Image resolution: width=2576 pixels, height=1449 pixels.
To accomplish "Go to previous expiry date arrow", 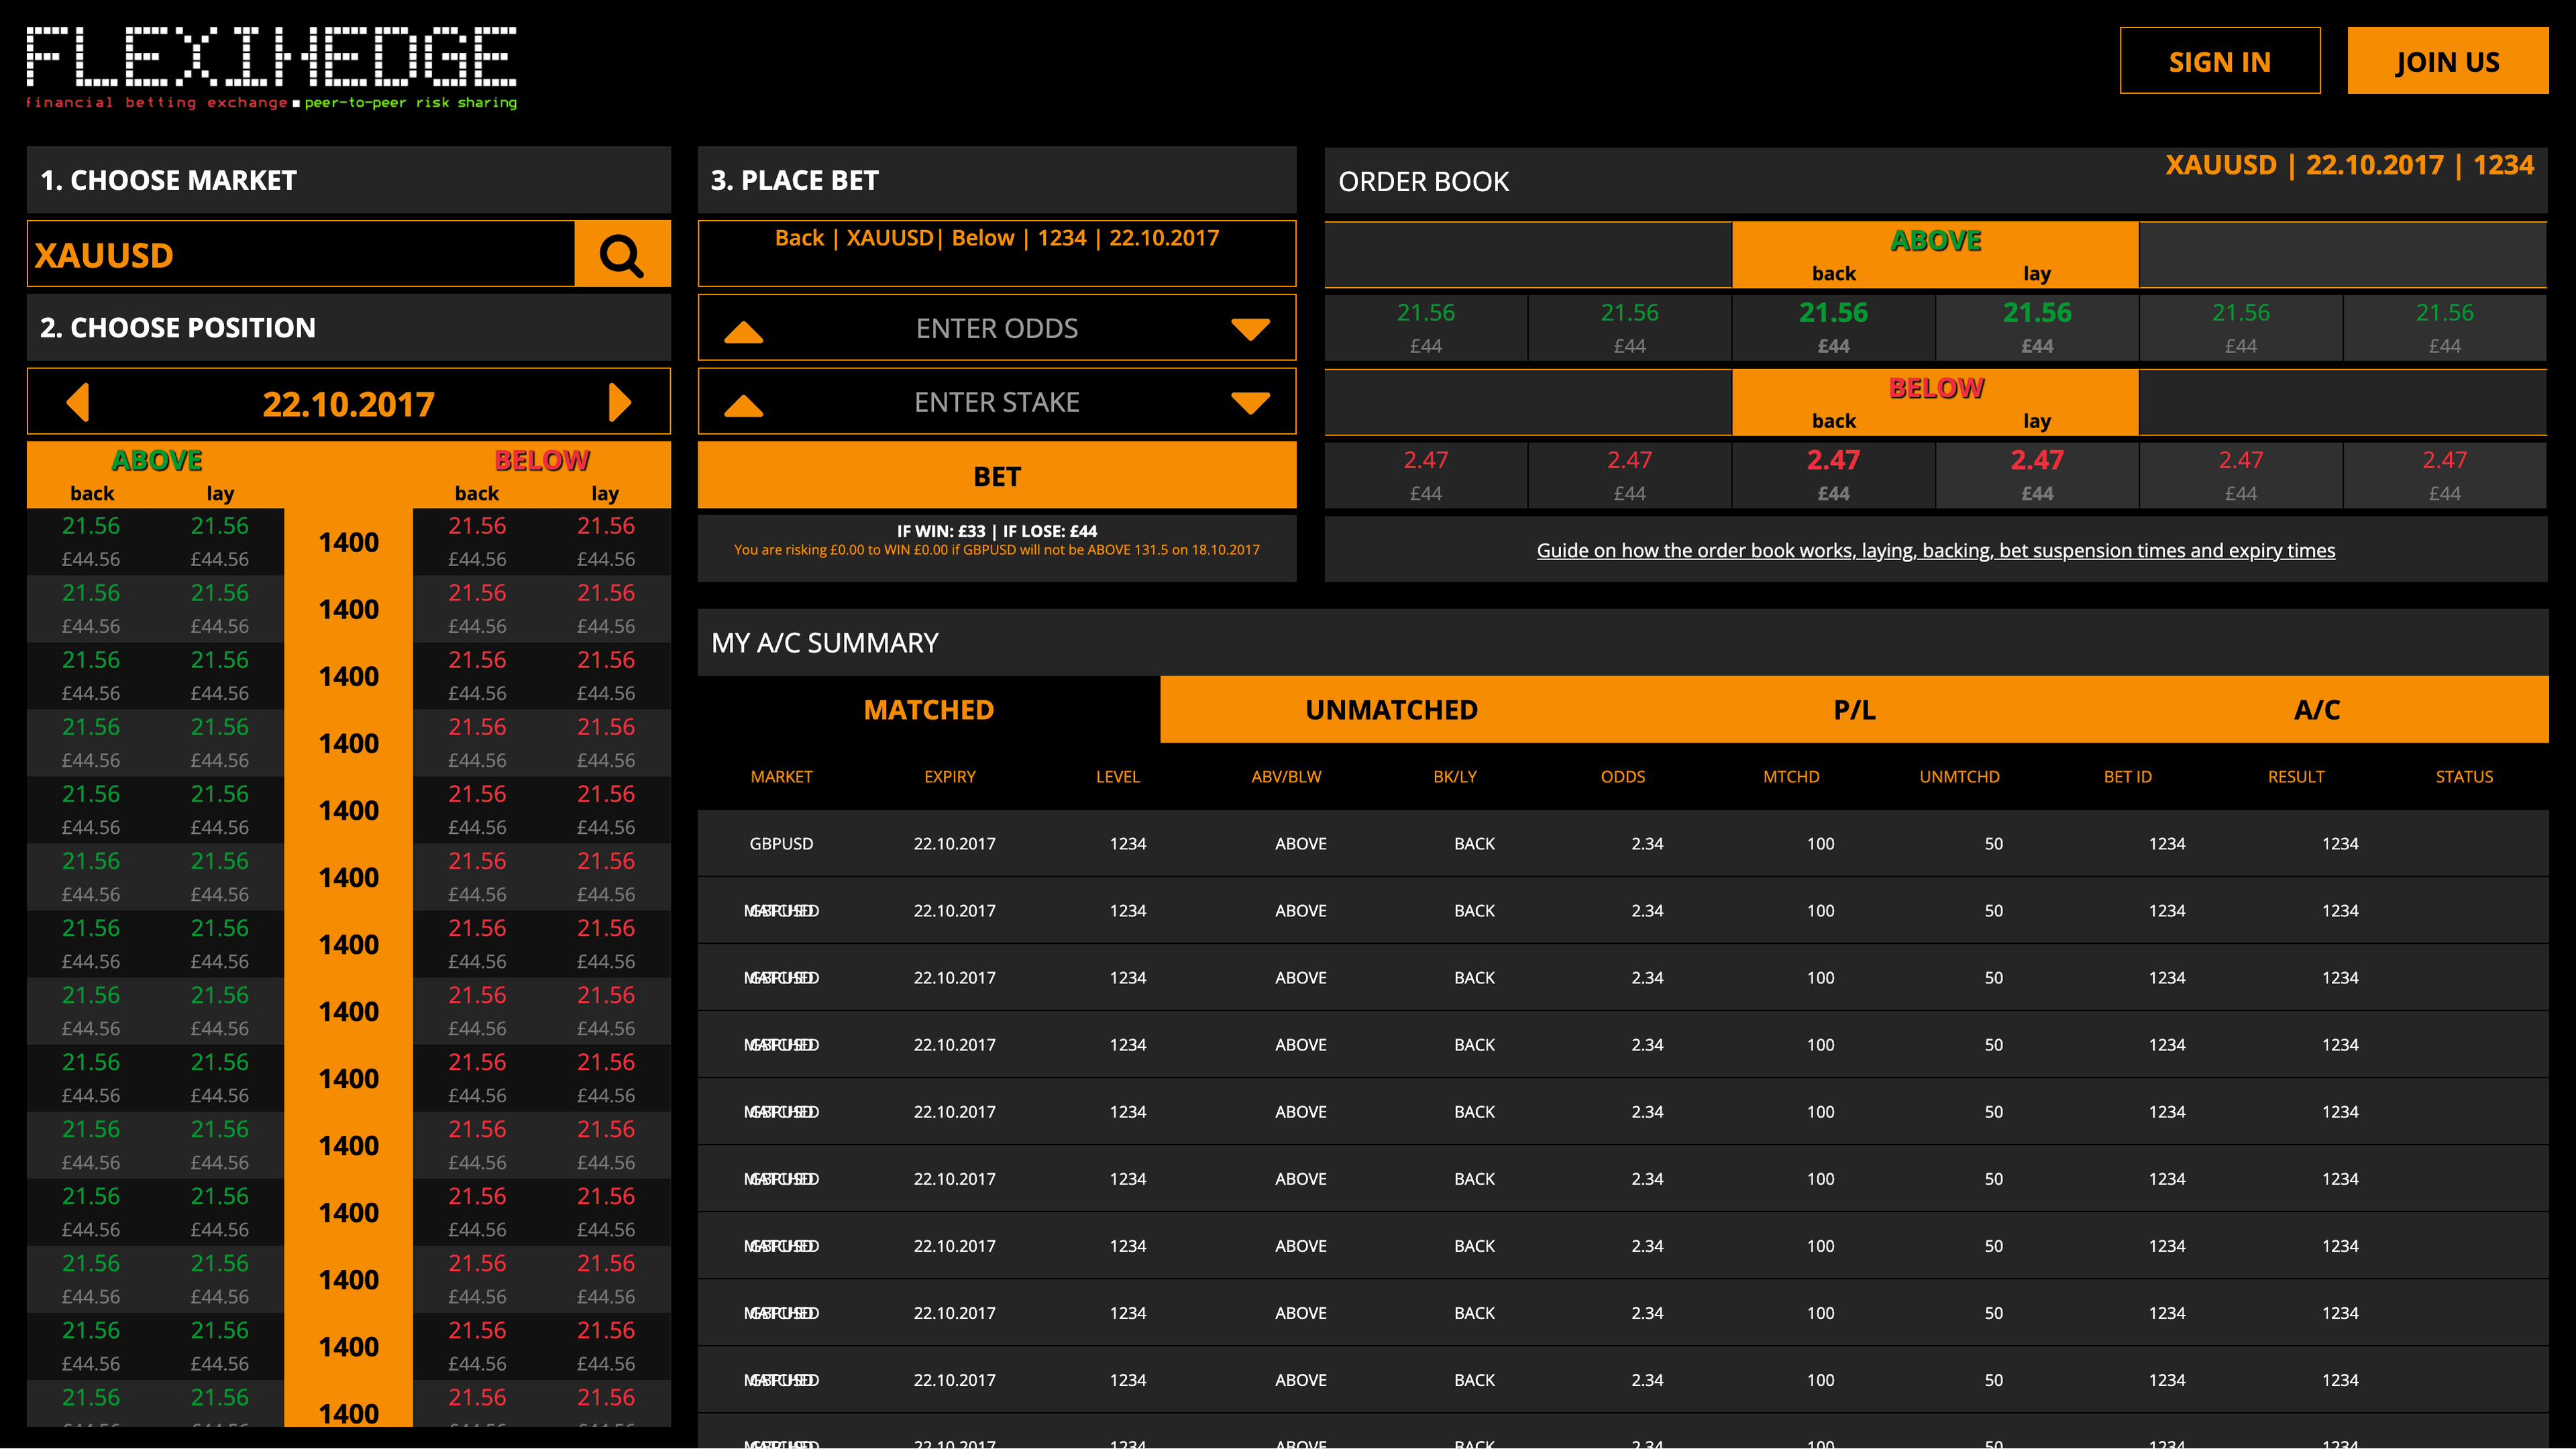I will (78, 403).
